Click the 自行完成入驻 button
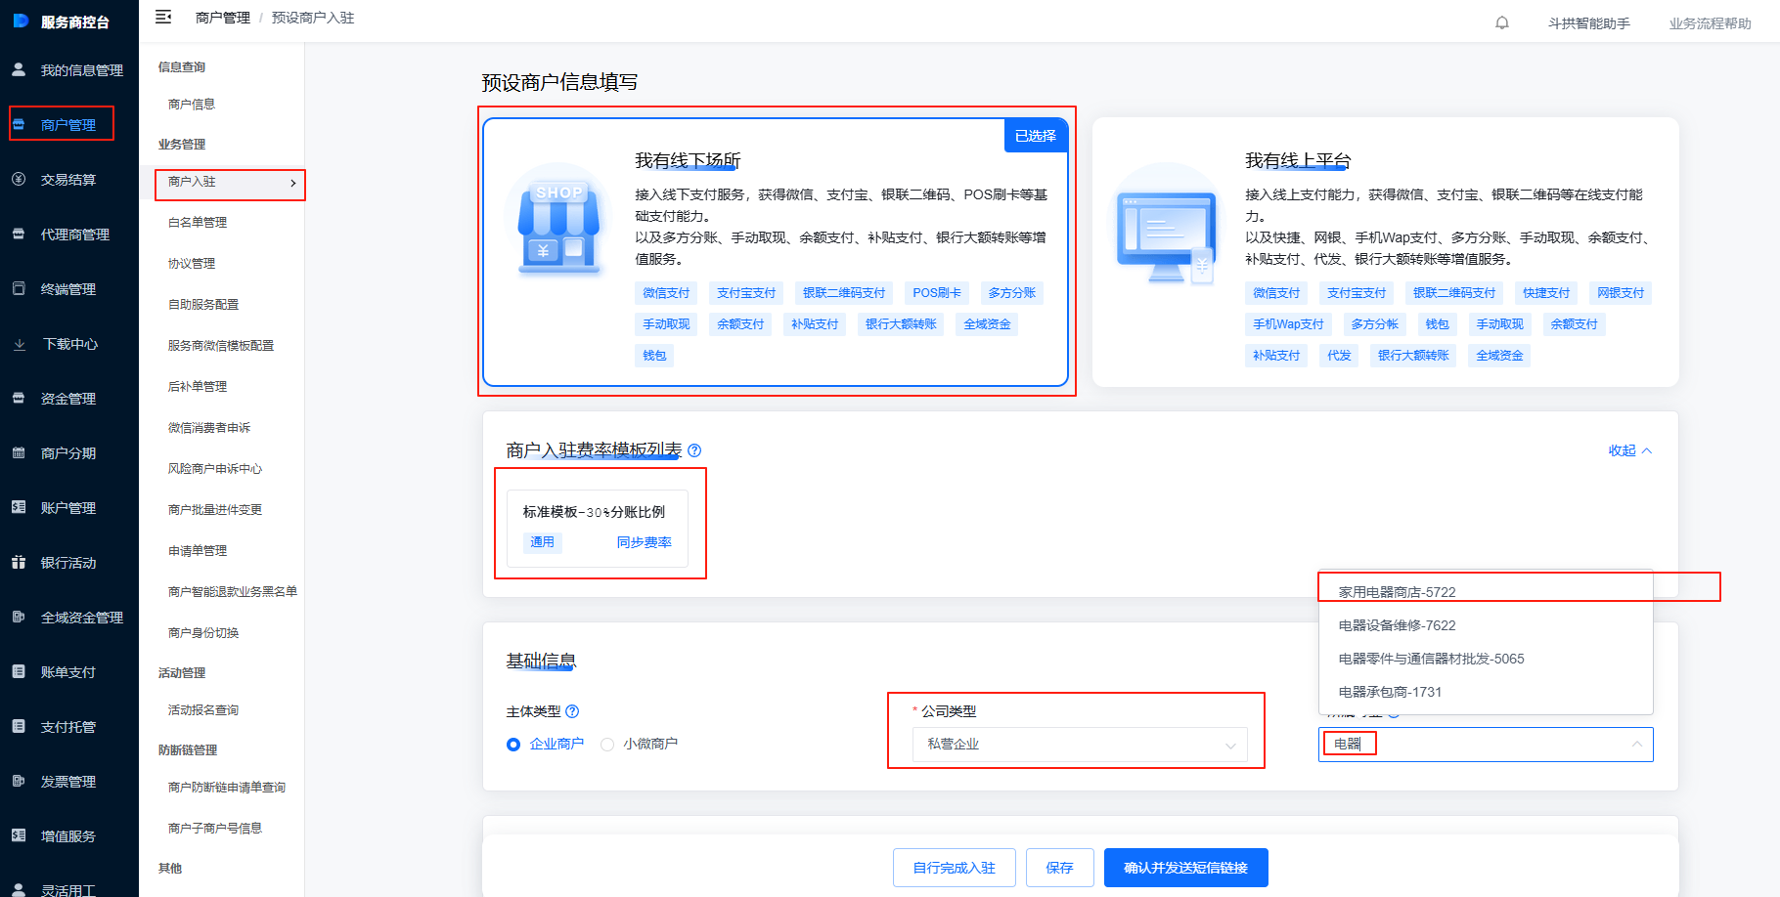 [955, 868]
